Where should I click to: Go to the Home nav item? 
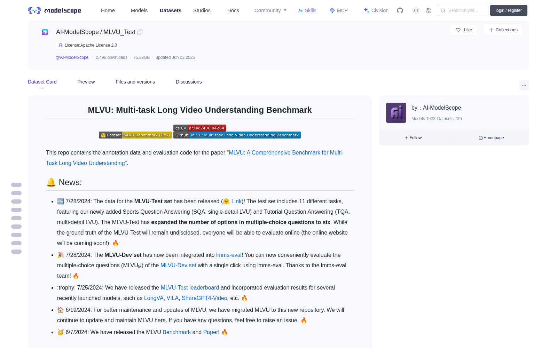pyautogui.click(x=108, y=10)
